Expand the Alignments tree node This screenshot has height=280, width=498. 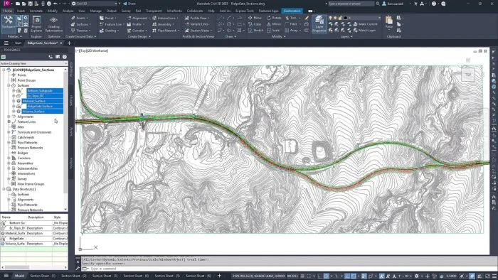click(x=9, y=117)
